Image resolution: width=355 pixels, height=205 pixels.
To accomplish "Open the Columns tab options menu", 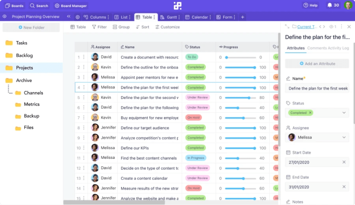I will click(x=108, y=17).
